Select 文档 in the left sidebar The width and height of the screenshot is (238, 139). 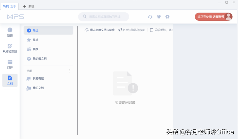pyautogui.click(x=10, y=80)
